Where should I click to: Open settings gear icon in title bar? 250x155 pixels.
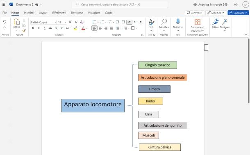pyautogui.click(x=236, y=5)
